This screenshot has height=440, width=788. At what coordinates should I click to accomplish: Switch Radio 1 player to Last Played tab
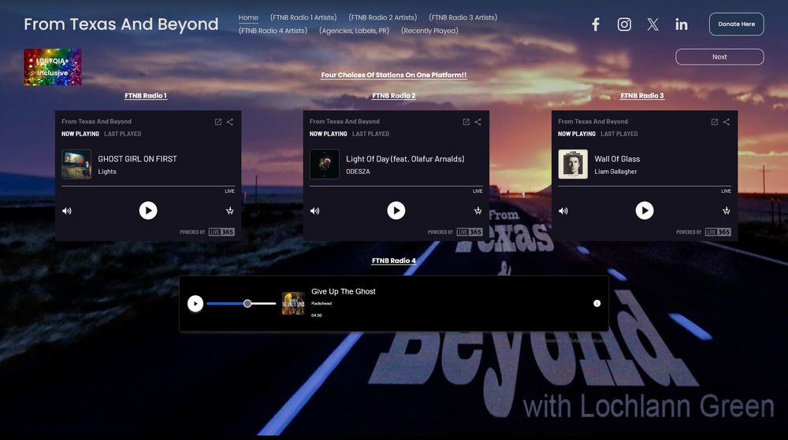[x=123, y=134]
